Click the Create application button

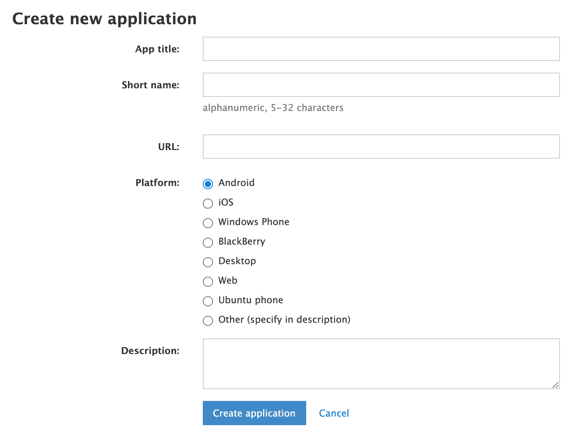255,413
